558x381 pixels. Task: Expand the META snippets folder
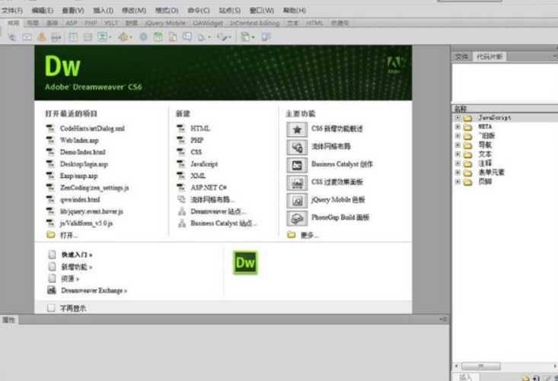click(458, 127)
